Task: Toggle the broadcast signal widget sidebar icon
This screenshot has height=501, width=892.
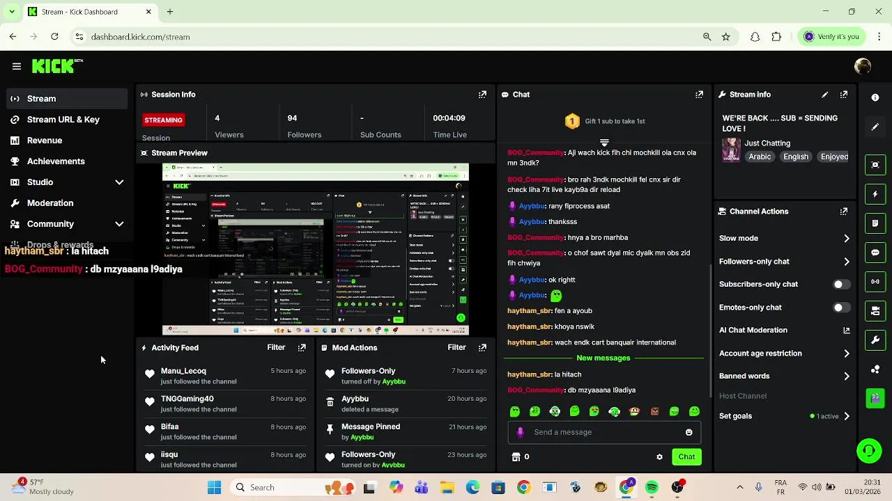Action: (x=875, y=282)
